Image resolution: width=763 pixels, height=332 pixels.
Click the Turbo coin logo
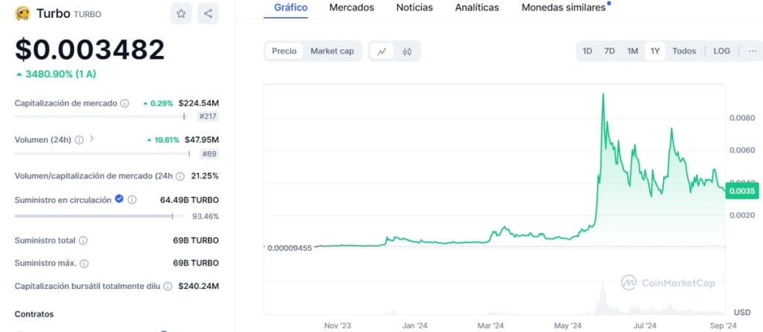[22, 13]
